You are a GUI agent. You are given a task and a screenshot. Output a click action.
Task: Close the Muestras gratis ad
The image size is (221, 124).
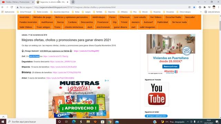(x=108, y=81)
